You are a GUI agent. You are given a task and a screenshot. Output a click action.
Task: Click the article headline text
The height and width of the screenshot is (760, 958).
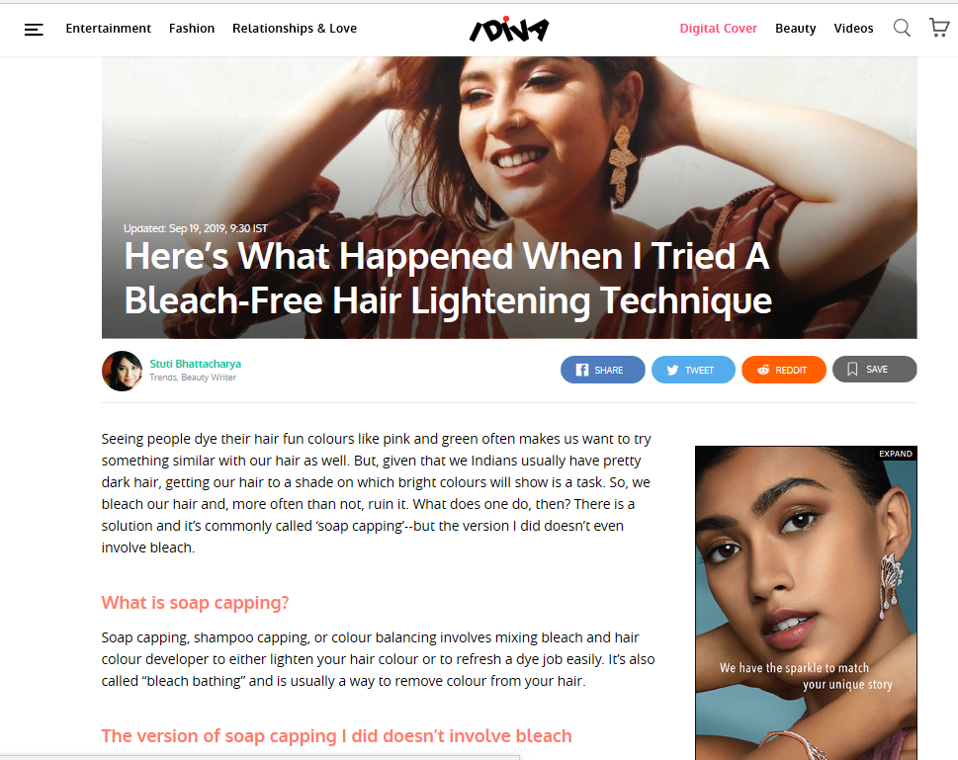click(x=448, y=278)
